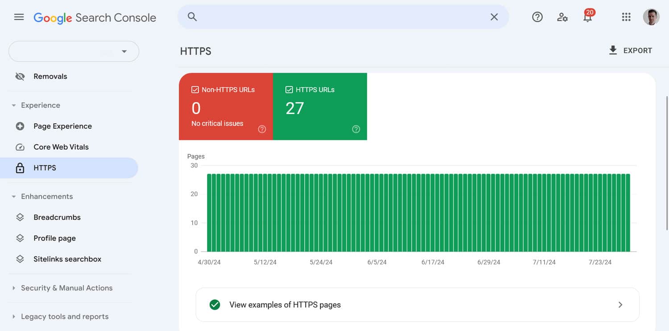This screenshot has height=331, width=669.
Task: Clear the search field with the X
Action: point(494,16)
